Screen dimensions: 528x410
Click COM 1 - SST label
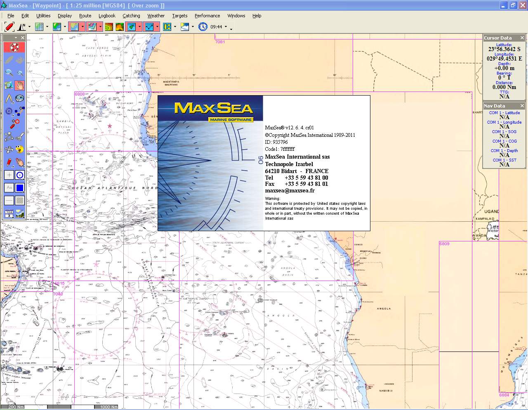(x=504, y=160)
